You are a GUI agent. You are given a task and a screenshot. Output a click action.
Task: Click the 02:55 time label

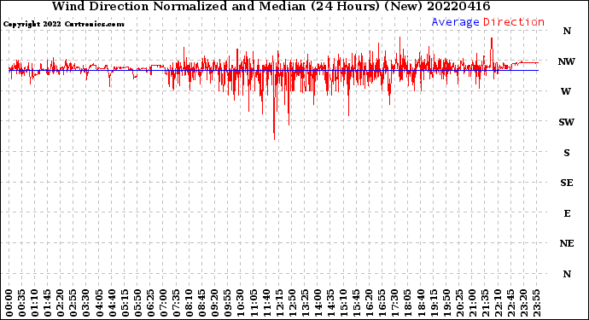click(73, 303)
